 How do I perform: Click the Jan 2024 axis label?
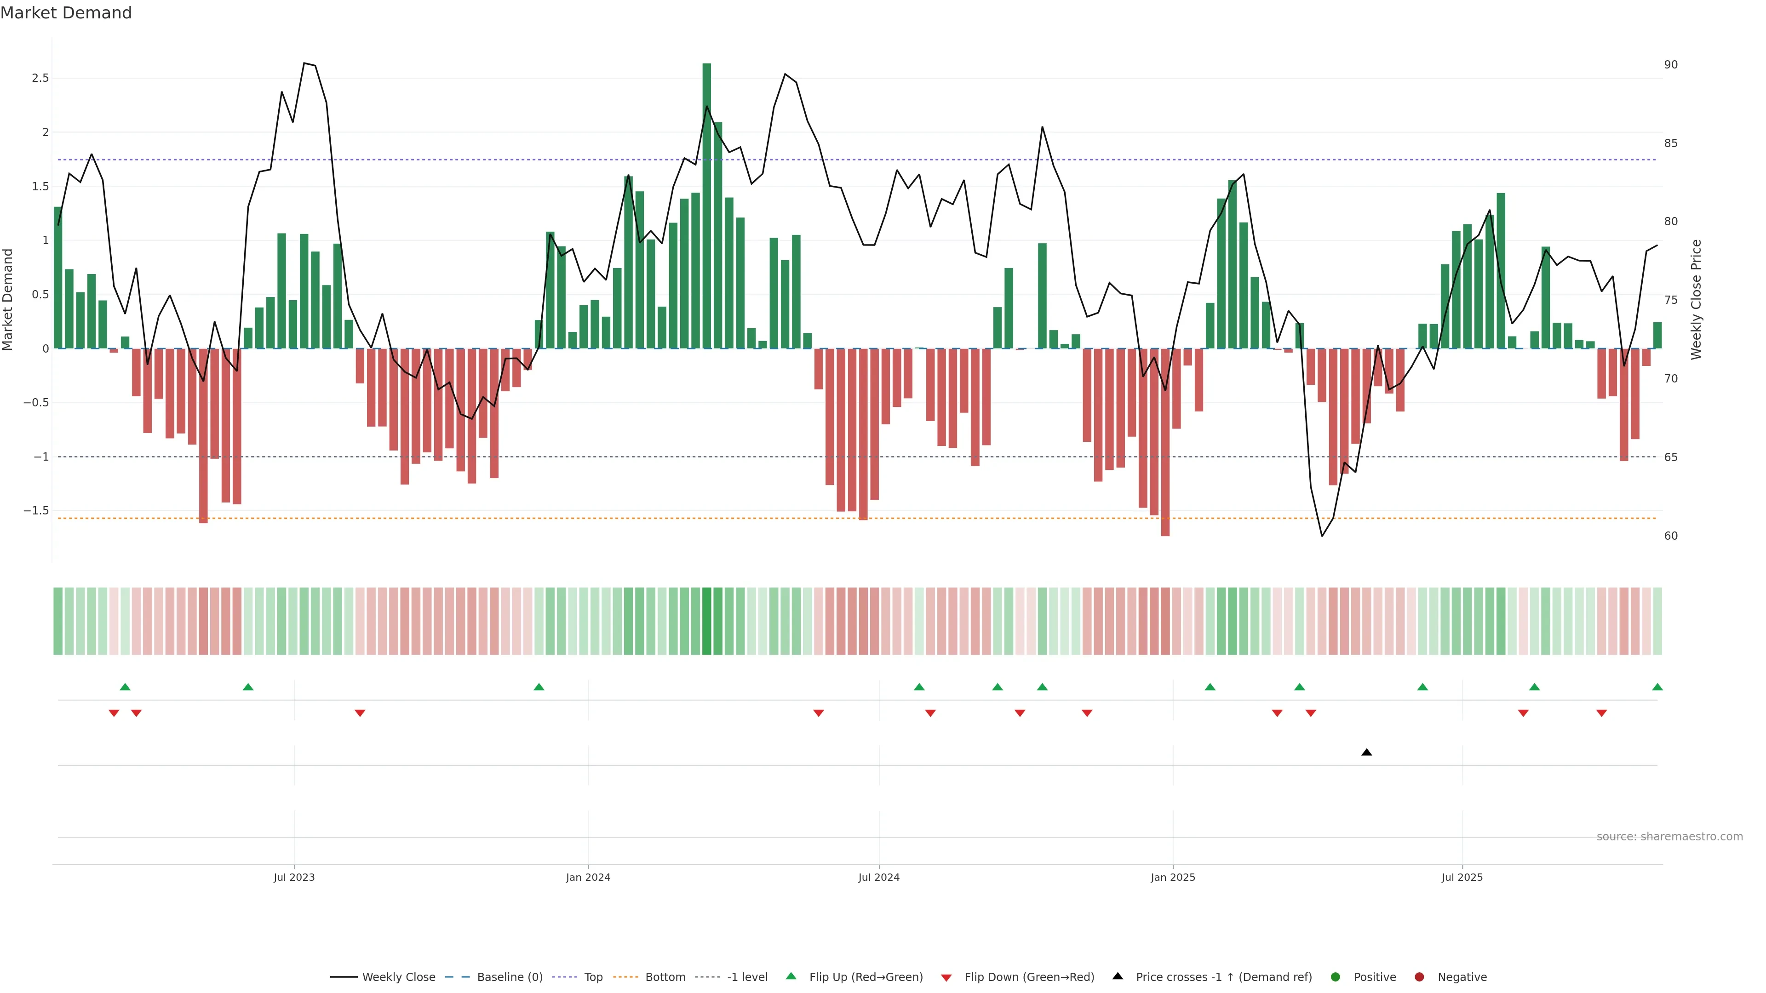tap(588, 877)
